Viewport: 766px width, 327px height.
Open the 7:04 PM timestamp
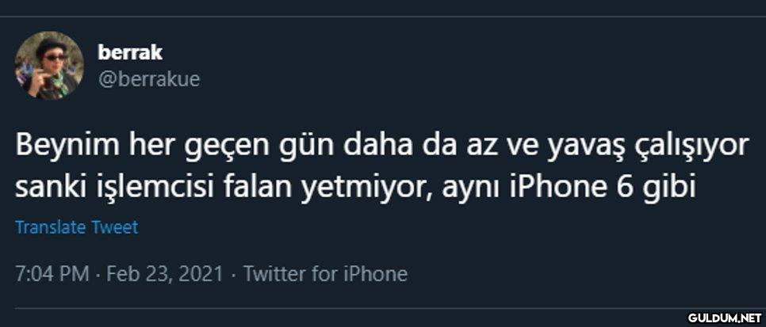52,274
